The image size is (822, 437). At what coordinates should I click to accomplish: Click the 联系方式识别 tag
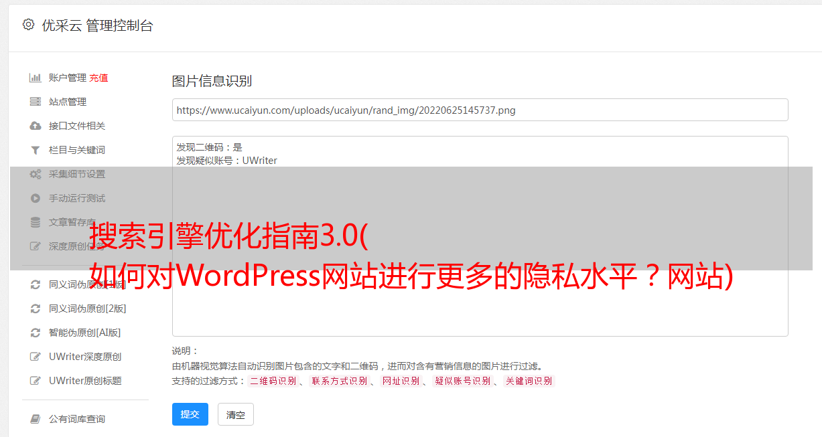click(339, 381)
